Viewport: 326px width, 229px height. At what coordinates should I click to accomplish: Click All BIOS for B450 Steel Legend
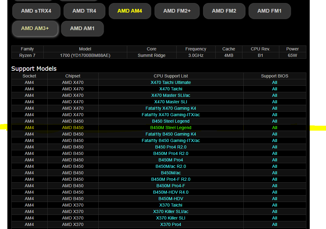click(275, 121)
